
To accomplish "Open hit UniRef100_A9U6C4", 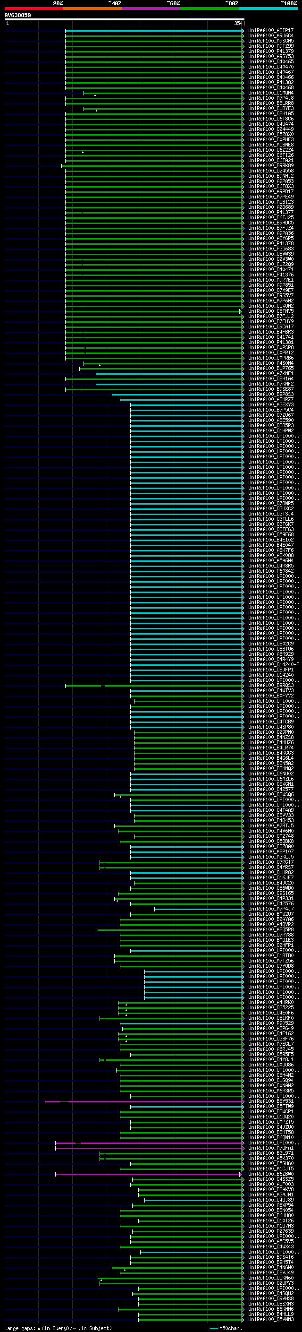I will [x=271, y=36].
